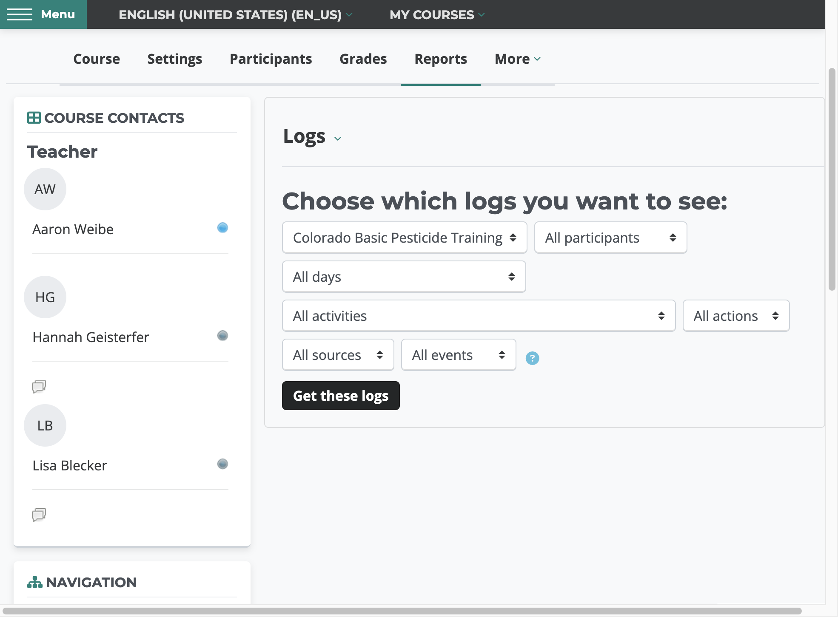This screenshot has height=617, width=838.
Task: Open the All sources dropdown
Action: [338, 355]
